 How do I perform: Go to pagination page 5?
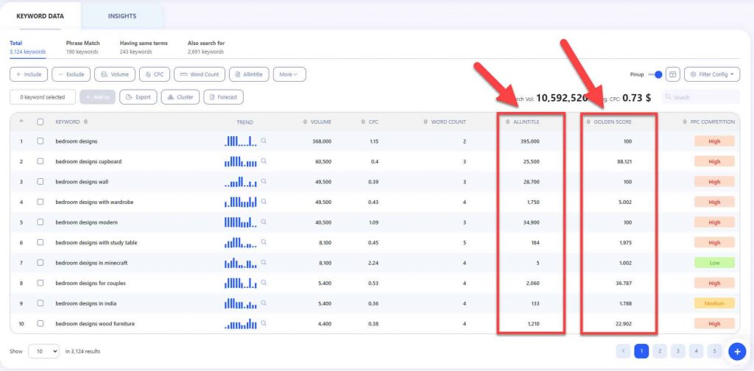(x=714, y=351)
